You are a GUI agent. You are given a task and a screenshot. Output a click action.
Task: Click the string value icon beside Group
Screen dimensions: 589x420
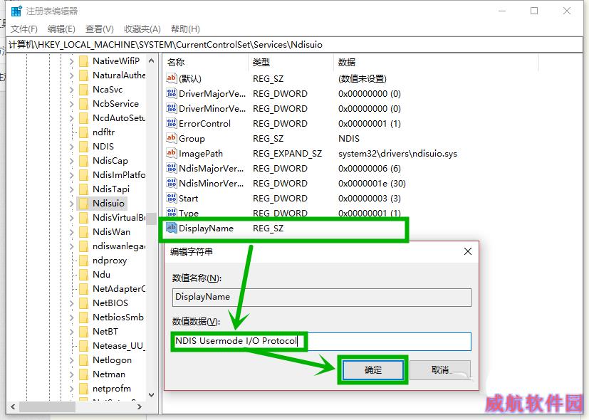(x=171, y=139)
